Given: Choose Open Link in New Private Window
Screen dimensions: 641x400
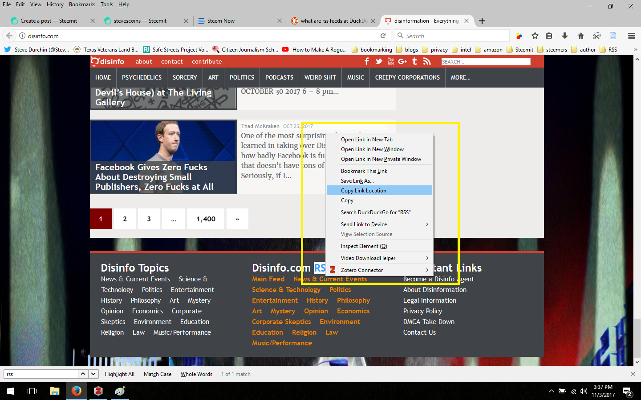Looking at the screenshot, I should pyautogui.click(x=379, y=159).
